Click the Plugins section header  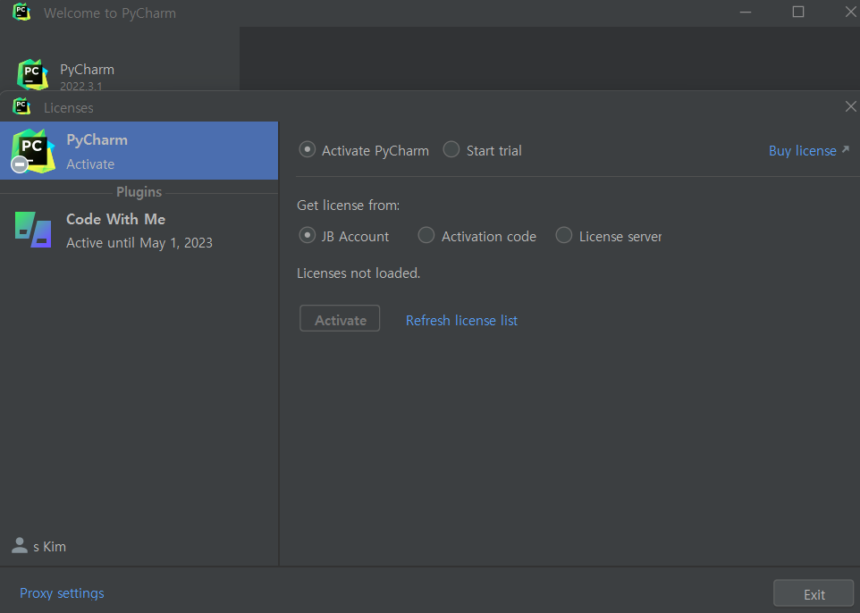pos(139,192)
